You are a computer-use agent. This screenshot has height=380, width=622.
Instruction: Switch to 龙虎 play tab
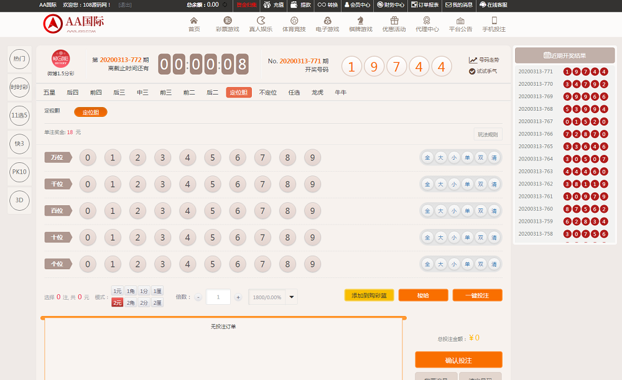317,93
